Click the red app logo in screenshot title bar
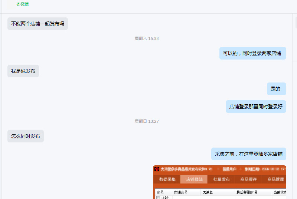This screenshot has width=297, height=199. tap(157, 169)
